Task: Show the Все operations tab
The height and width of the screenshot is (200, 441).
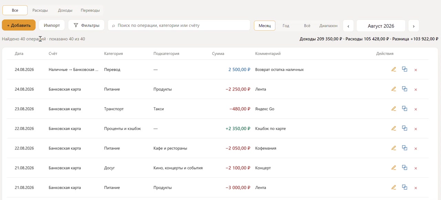Action: coord(15,10)
